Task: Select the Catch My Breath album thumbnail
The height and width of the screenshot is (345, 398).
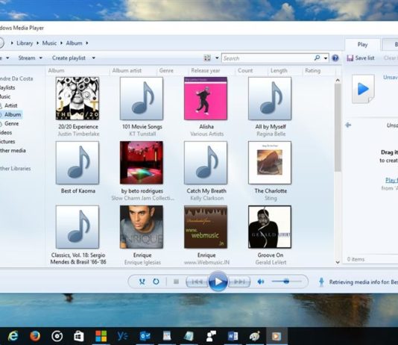Action: (206, 163)
